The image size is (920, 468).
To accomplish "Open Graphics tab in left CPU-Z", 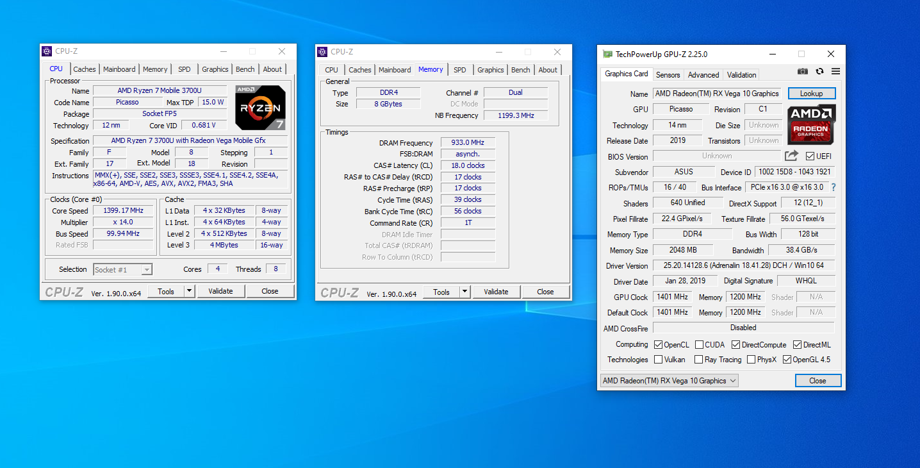I will pyautogui.click(x=215, y=69).
